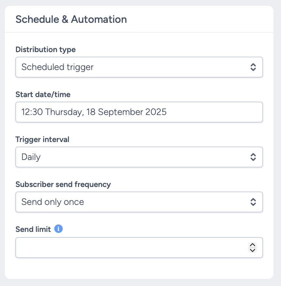Click the Distribution type label

tap(45, 50)
